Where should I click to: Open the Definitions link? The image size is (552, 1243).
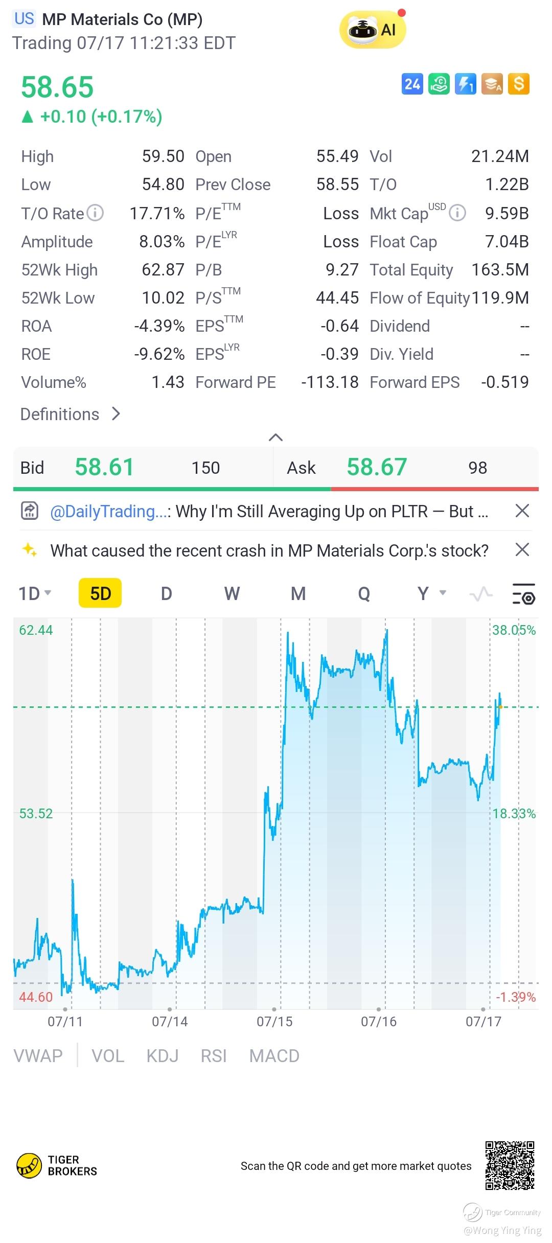pyautogui.click(x=71, y=414)
